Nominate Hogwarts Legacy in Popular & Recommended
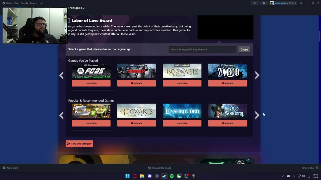Screen dimensions: 321x180 pos(136,123)
